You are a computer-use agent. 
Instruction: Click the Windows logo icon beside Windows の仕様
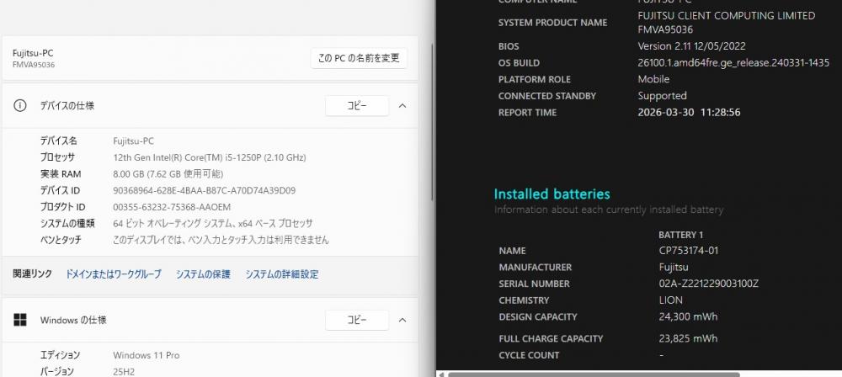[20, 320]
